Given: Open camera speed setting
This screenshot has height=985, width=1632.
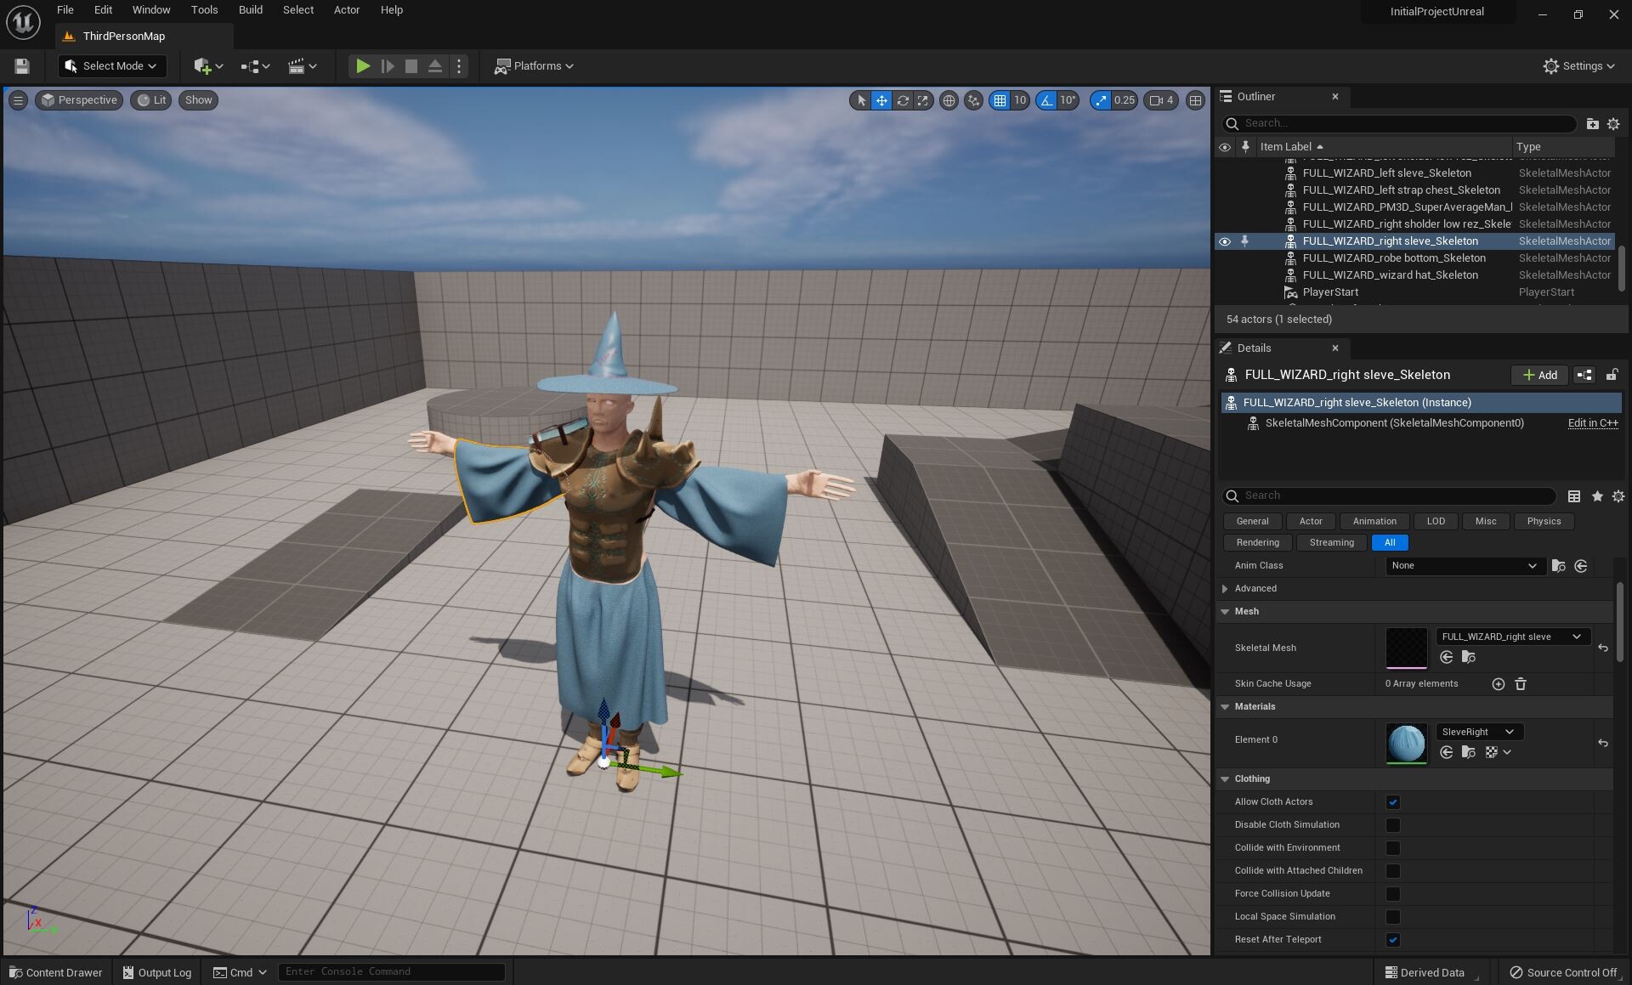Looking at the screenshot, I should point(1161,100).
